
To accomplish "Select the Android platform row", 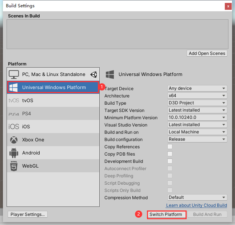I will (x=53, y=153).
